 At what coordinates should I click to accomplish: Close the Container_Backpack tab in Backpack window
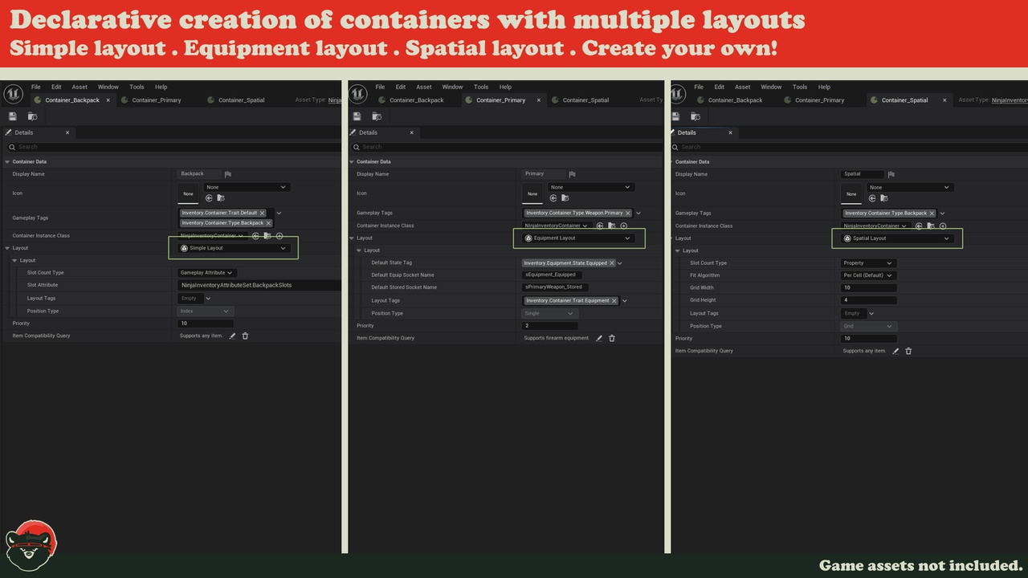(108, 100)
